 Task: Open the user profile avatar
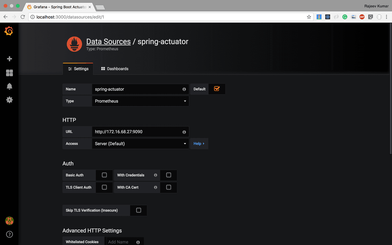click(x=10, y=221)
